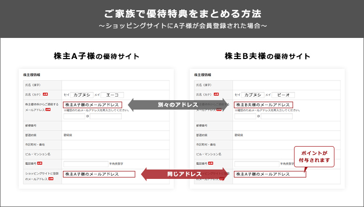Viewport: 364px width, 207px height.
Task: Click the shopping site email field in A子様's form
Action: (99, 174)
